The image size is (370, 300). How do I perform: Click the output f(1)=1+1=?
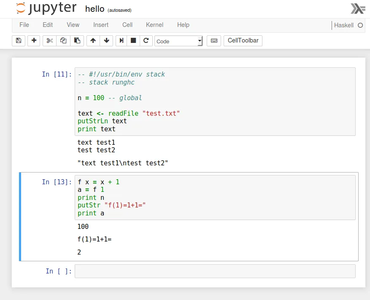point(95,239)
